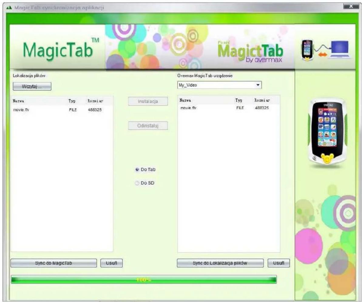Click Usuń next to Sync do Lokalizacja plików
Screen dimensions: 362x302
(x=279, y=263)
